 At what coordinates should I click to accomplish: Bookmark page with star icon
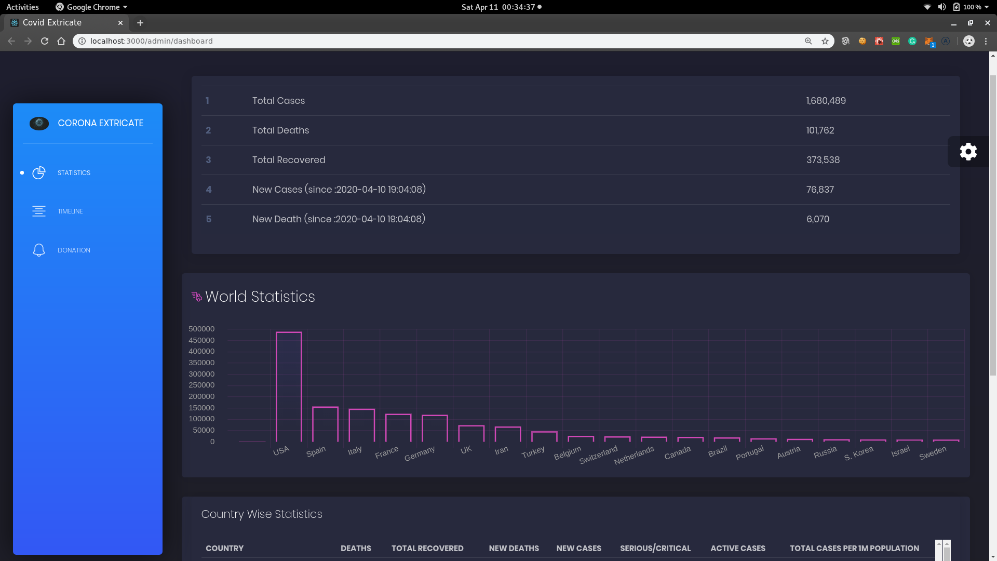coord(825,41)
